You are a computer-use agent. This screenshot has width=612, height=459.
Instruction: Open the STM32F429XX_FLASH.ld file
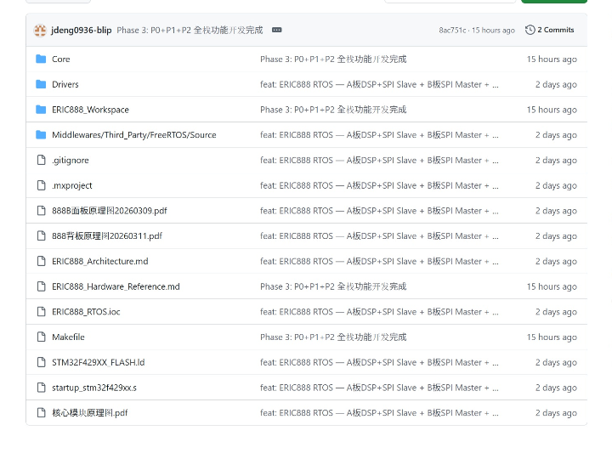98,362
